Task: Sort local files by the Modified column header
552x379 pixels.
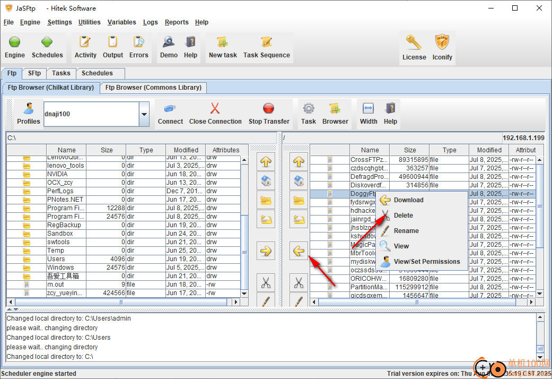Action: (186, 150)
